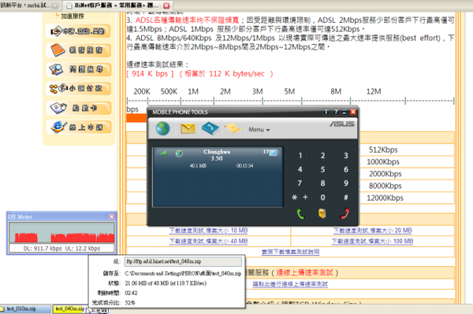Click the star key on the keypad
This screenshot has height=314, width=473.
pyautogui.click(x=294, y=198)
